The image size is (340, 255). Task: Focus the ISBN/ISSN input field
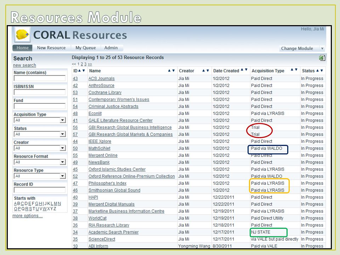pos(39,92)
